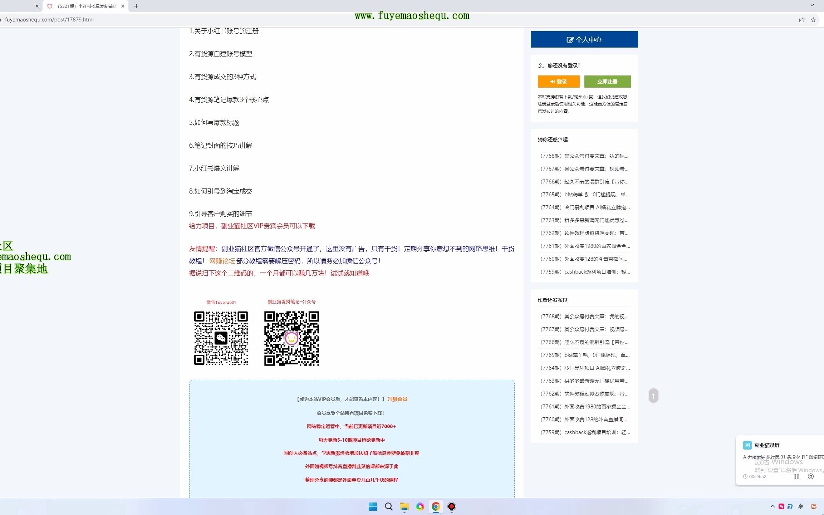
Task: Click the address bar URL
Action: point(49,20)
